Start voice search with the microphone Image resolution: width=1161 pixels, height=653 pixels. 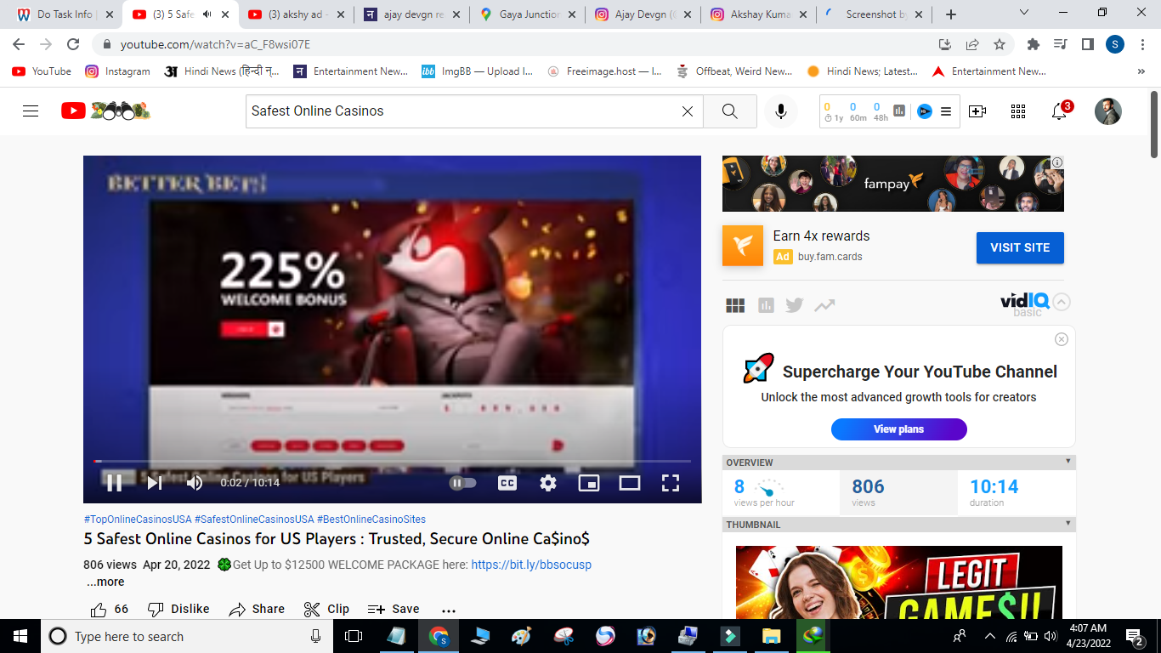[x=780, y=111]
